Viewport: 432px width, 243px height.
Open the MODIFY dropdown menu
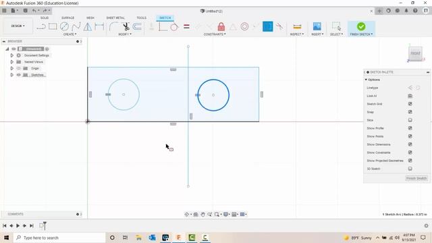click(x=125, y=34)
